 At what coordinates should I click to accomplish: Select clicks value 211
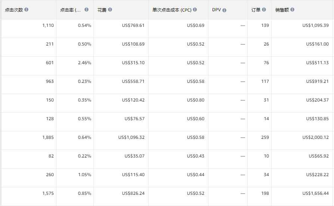pyautogui.click(x=50, y=44)
